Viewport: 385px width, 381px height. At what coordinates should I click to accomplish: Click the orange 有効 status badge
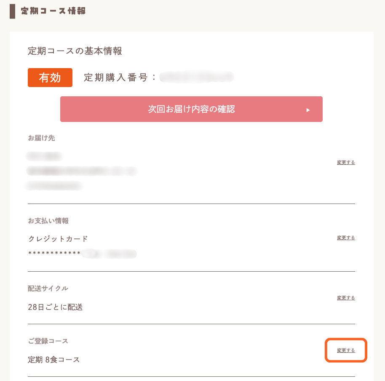pos(50,77)
